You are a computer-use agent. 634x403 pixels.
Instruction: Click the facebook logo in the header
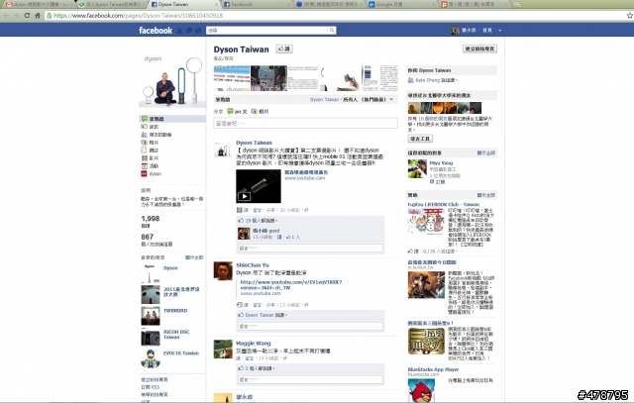[x=156, y=31]
